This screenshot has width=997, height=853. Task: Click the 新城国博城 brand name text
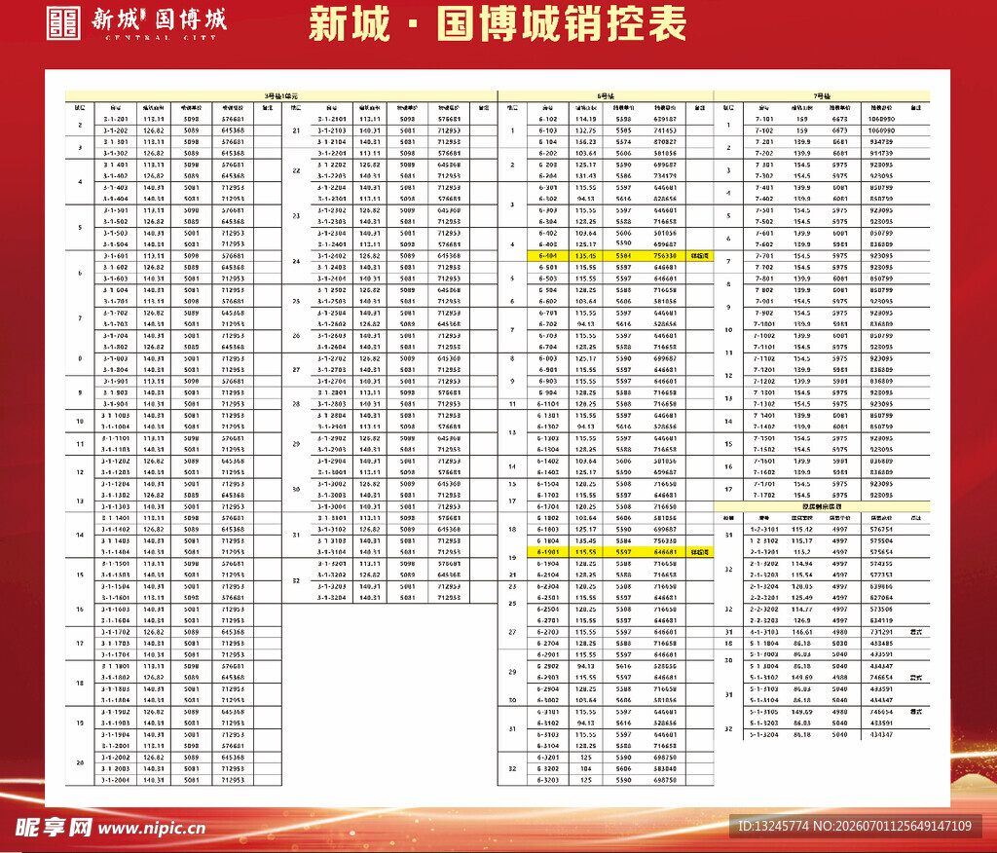pos(159,19)
